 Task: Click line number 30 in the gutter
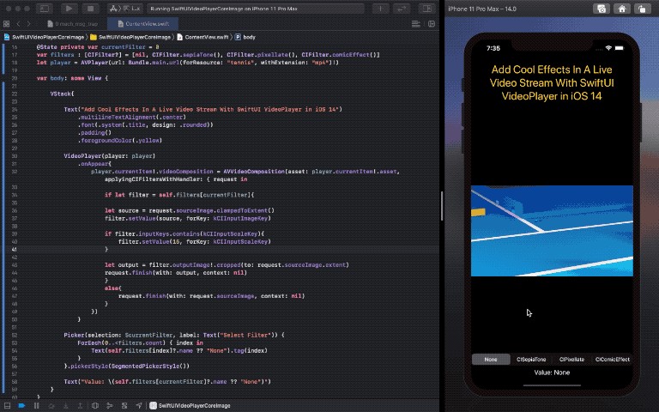click(x=15, y=156)
